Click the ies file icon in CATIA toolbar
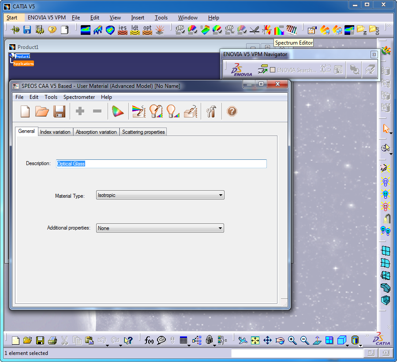 click(123, 30)
